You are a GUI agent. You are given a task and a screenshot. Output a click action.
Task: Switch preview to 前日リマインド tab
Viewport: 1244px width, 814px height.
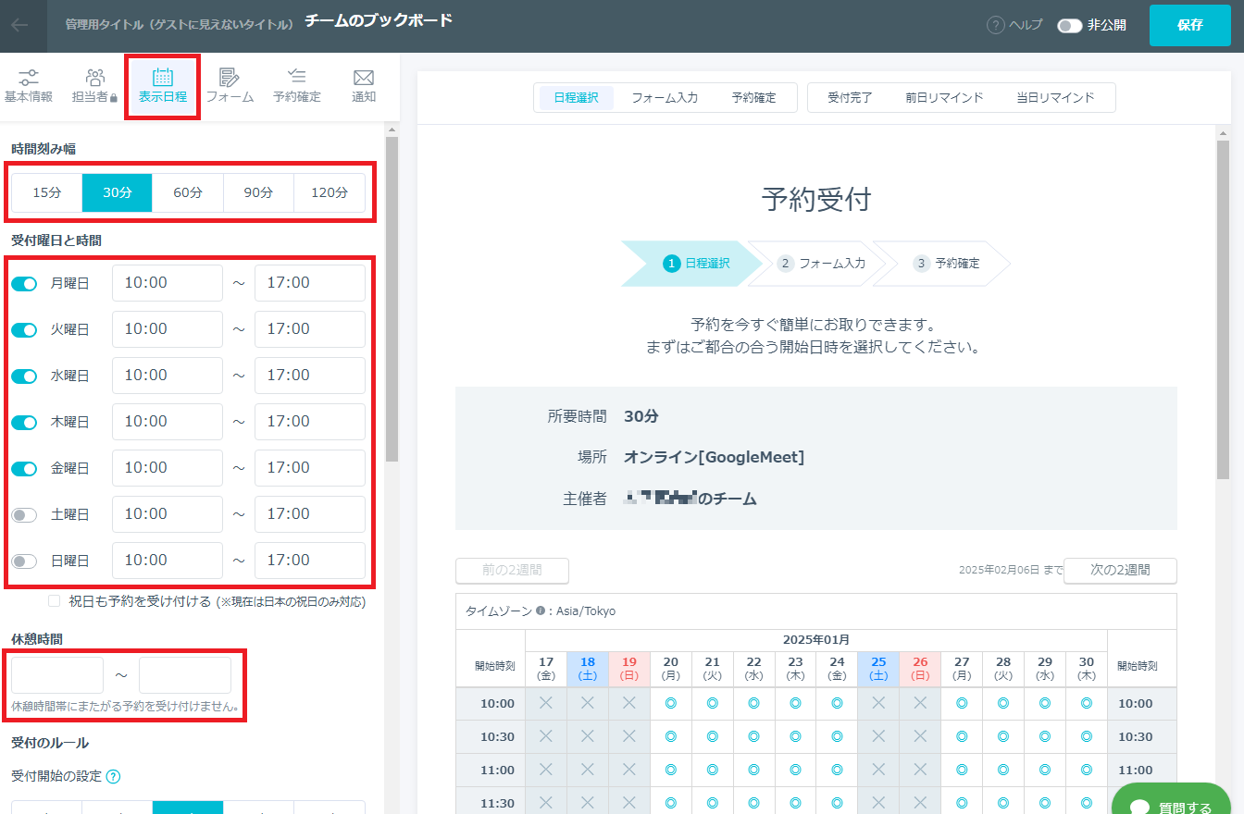[944, 98]
